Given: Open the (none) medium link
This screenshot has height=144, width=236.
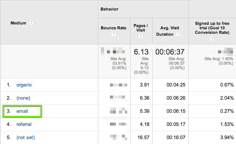Looking at the screenshot, I should (x=23, y=98).
